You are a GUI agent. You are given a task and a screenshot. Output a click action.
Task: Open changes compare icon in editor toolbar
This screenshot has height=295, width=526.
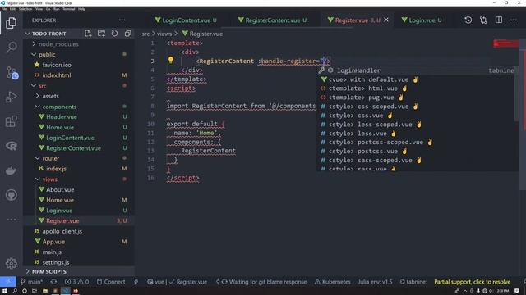pyautogui.click(x=483, y=20)
